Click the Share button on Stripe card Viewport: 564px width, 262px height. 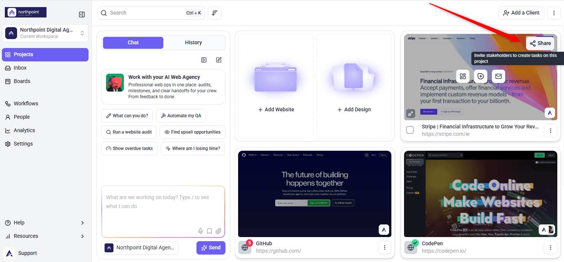click(540, 43)
